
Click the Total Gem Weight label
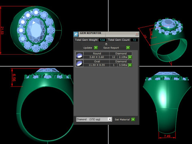click(x=86, y=40)
